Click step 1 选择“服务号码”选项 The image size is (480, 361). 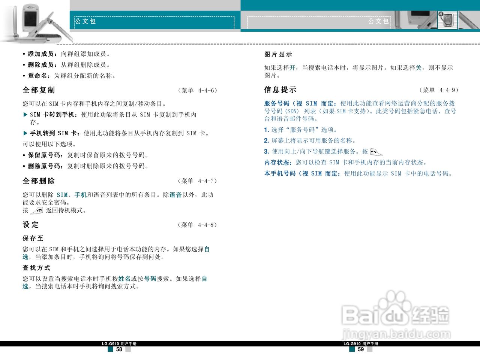point(301,130)
